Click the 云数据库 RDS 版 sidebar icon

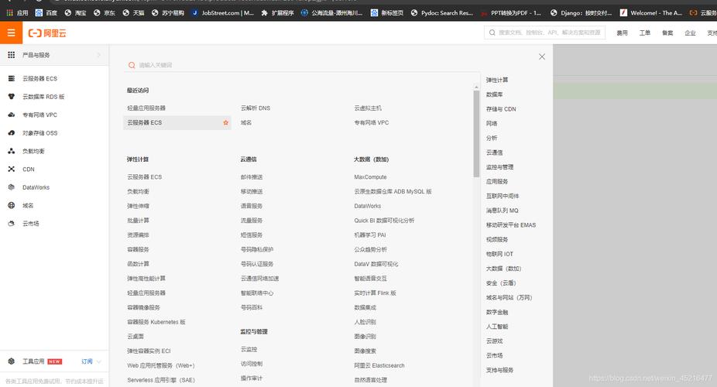pyautogui.click(x=12, y=97)
